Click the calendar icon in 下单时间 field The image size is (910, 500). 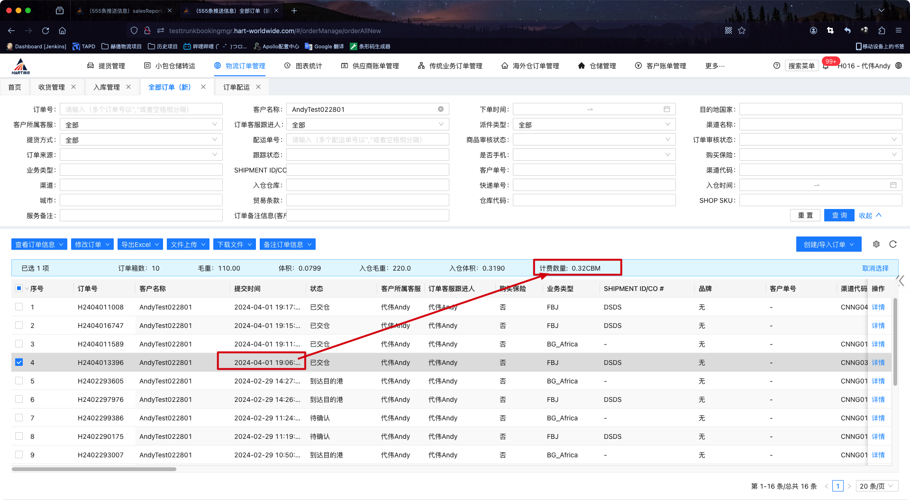tap(667, 109)
